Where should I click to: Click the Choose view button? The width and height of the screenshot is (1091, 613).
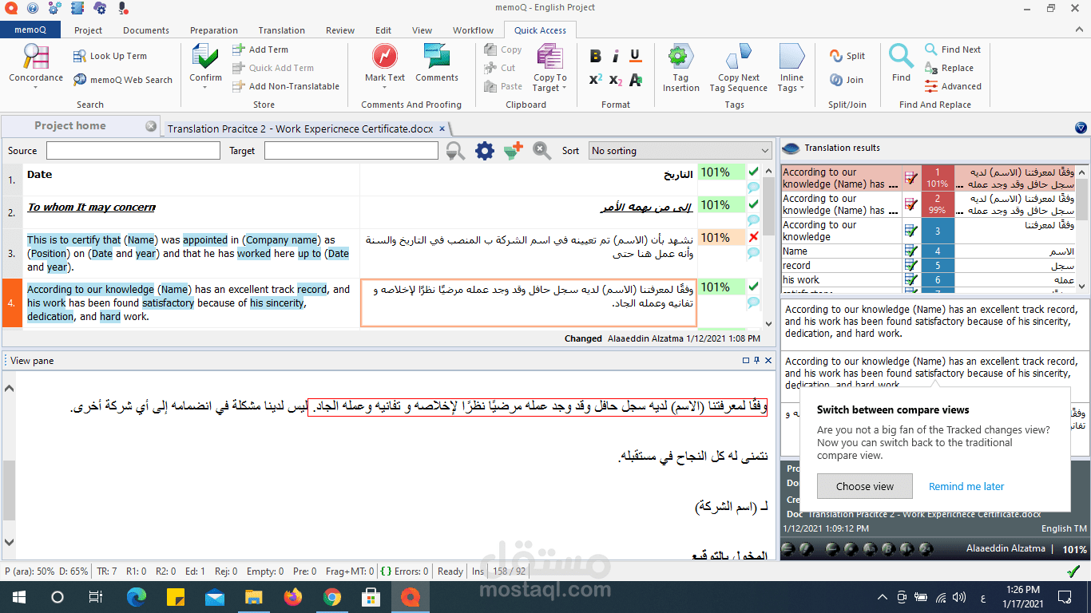[x=865, y=486]
